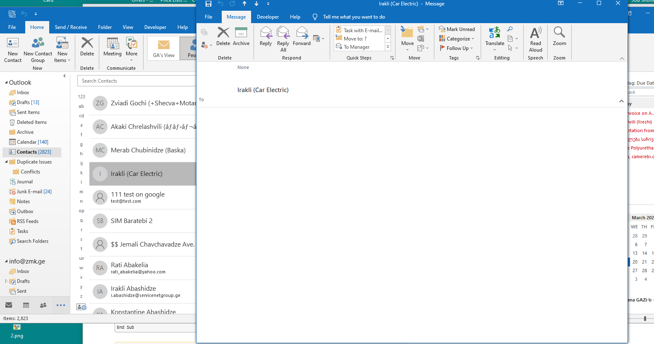Screen dimensions: 654x344
Task: Switch to Calendar view icon
Action: click(26, 305)
